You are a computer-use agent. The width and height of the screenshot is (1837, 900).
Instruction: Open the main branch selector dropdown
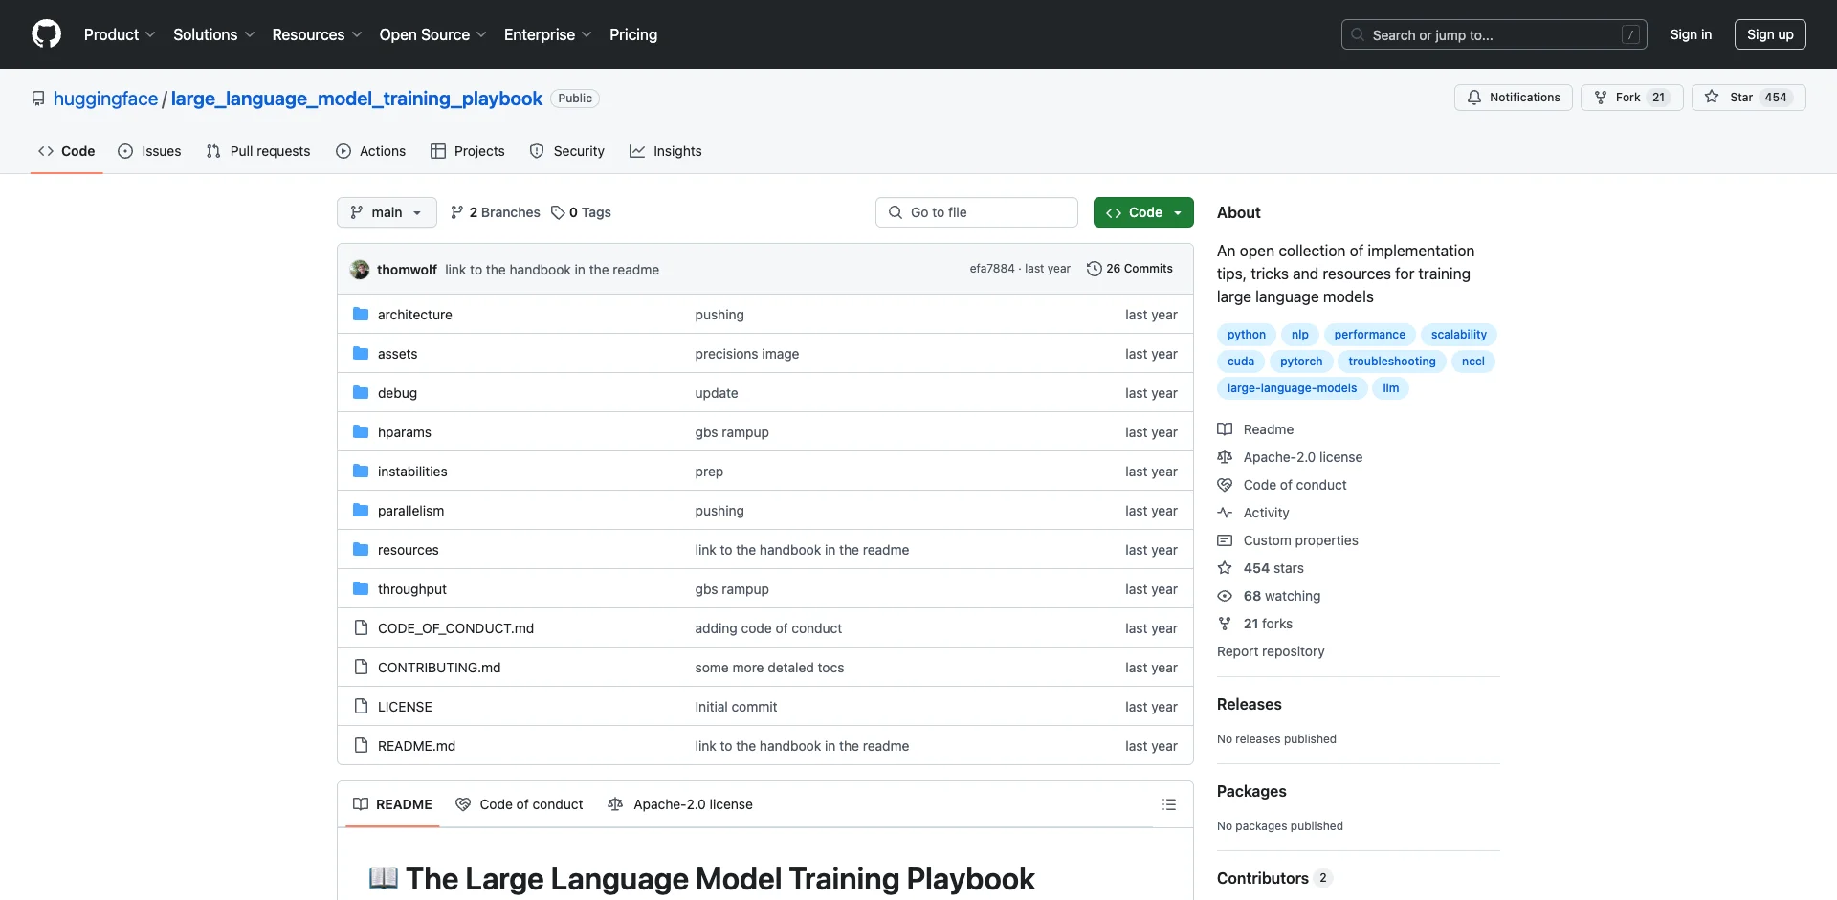click(387, 212)
